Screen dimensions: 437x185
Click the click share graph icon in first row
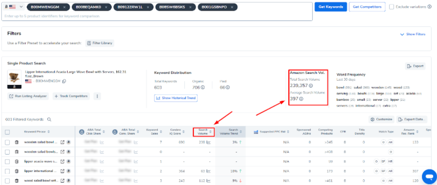point(102,142)
